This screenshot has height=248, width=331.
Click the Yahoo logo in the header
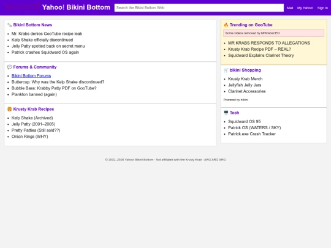point(22,7)
